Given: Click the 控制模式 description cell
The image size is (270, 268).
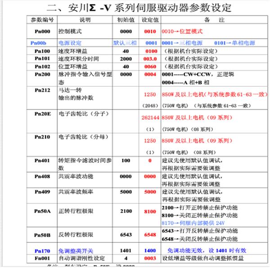Looking at the screenshot, I should point(70,31).
